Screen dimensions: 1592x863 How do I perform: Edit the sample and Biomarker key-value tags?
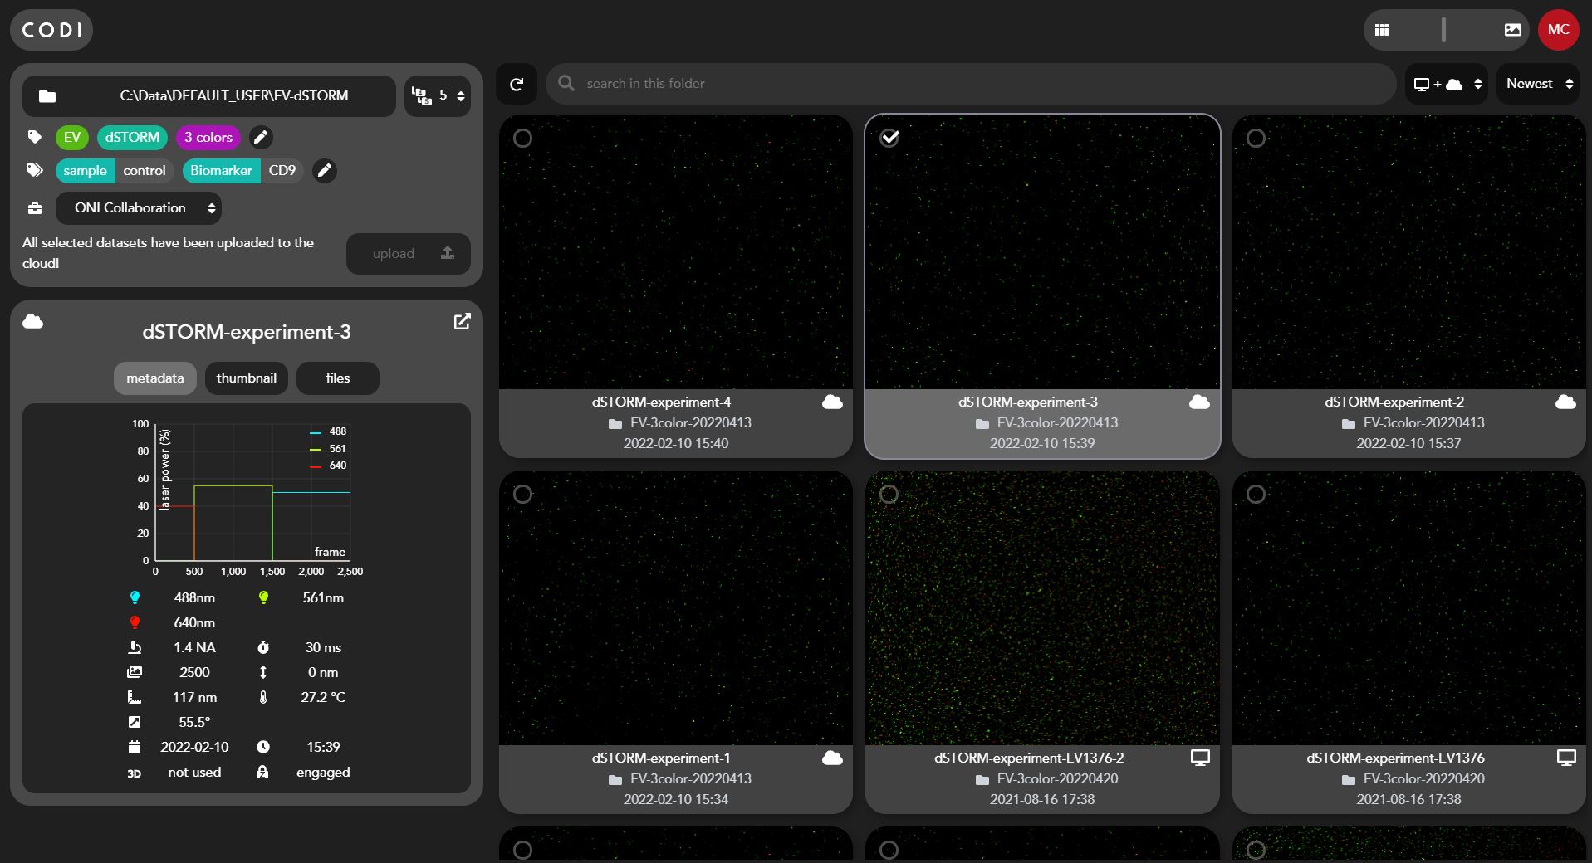point(325,171)
